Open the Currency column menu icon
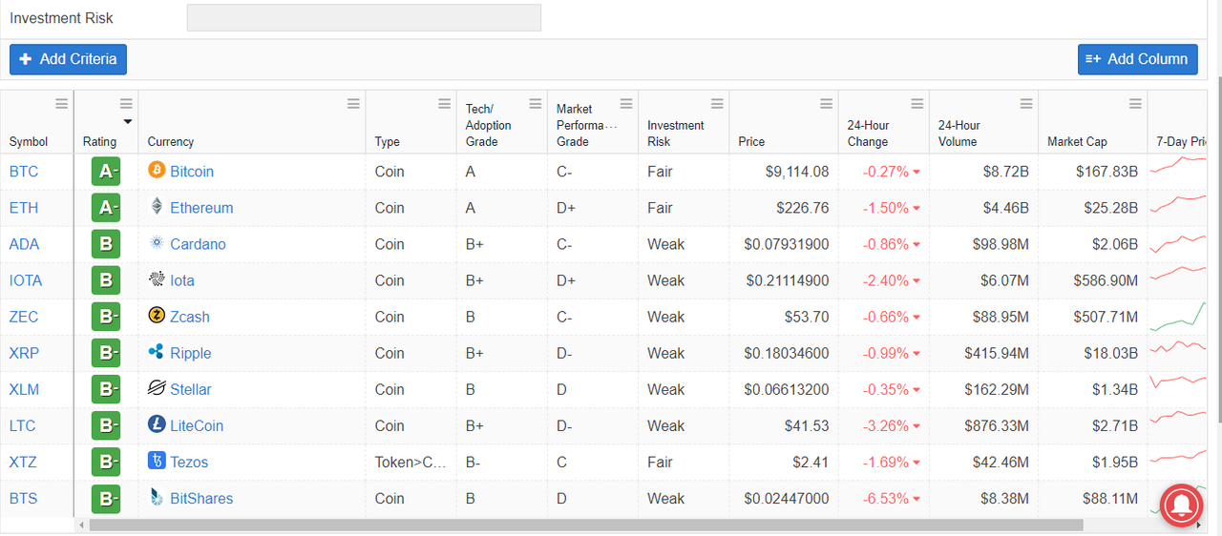Viewport: 1222px width, 536px height. tap(353, 104)
